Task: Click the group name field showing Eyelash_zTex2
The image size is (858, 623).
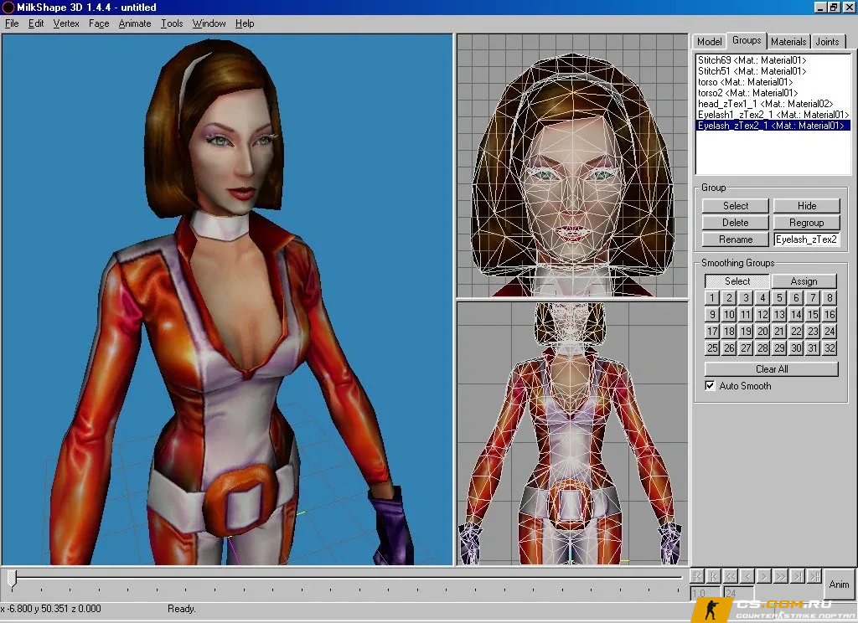Action: point(807,239)
